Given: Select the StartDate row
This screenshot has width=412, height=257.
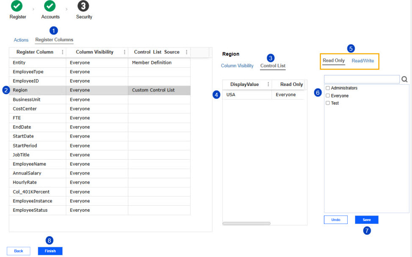Looking at the screenshot, I should tap(100, 136).
